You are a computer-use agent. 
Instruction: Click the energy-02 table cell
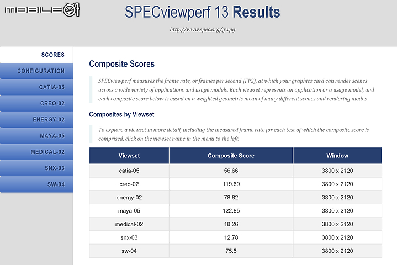coord(129,198)
